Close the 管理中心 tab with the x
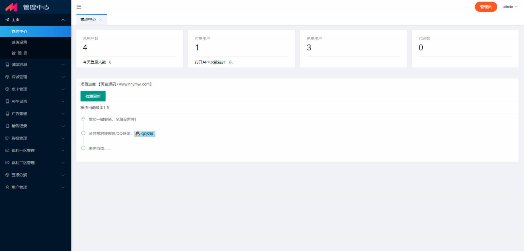This screenshot has height=251, width=524. click(x=100, y=20)
